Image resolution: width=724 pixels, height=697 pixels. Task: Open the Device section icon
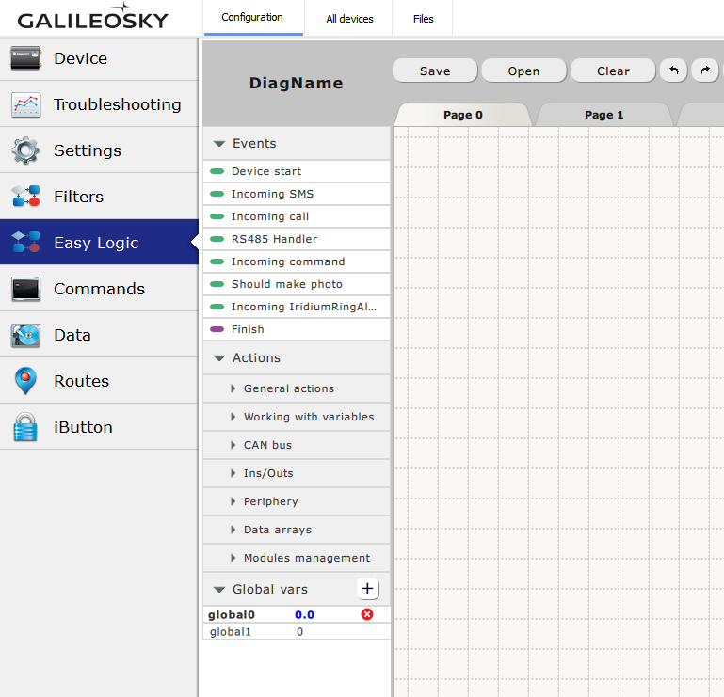26,58
